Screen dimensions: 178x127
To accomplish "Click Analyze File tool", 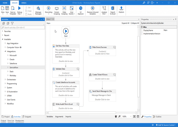I will point(104,11).
